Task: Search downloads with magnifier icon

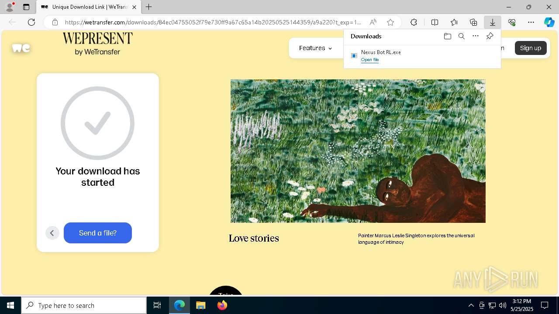Action: coord(461,36)
